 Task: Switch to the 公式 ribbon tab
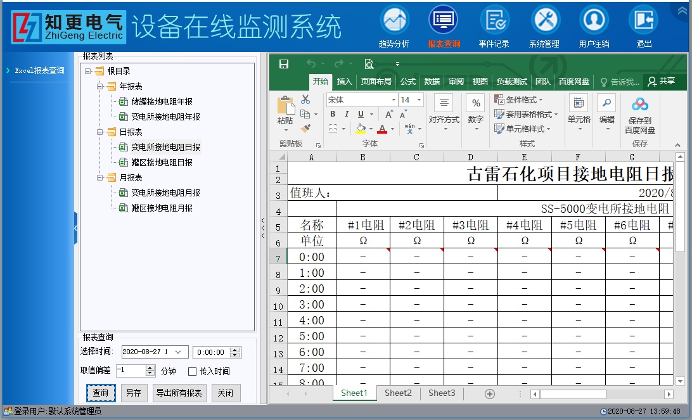[408, 81]
